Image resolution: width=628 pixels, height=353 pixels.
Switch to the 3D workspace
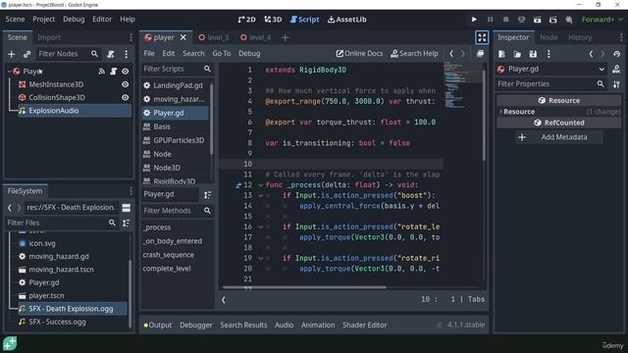click(x=273, y=20)
